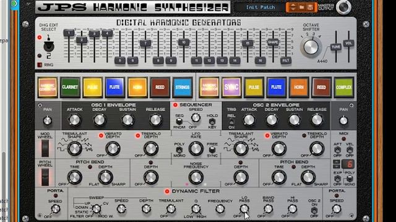Click the Hi Pass knob
This screenshot has height=222, width=396.
coord(292,208)
